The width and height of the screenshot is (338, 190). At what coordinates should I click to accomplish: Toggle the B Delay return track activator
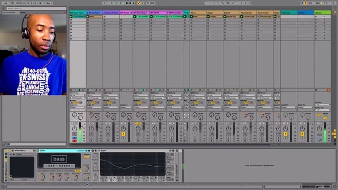(302, 134)
